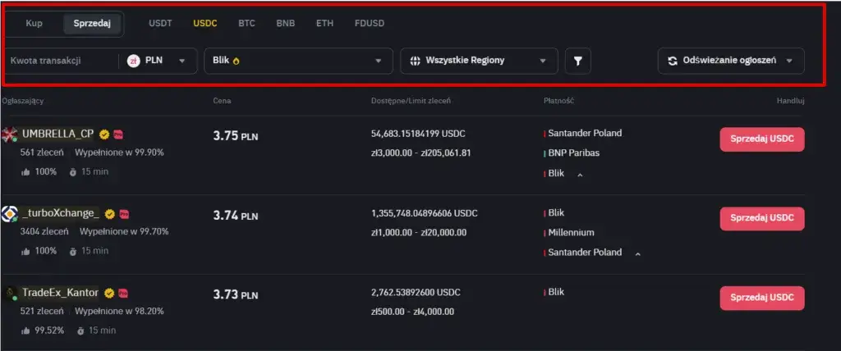Sell USDC to UMBRELLA_CP
841x351 pixels.
[761, 139]
